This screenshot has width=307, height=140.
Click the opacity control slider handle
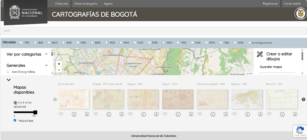(x=35, y=112)
